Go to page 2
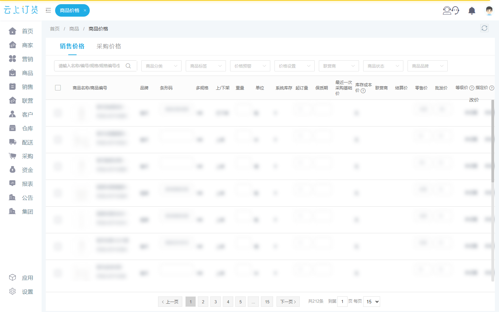The image size is (499, 312). (x=203, y=302)
